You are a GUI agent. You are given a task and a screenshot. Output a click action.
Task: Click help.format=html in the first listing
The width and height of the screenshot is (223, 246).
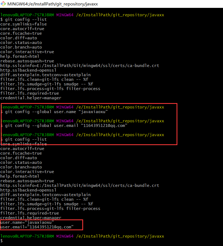point(20,56)
